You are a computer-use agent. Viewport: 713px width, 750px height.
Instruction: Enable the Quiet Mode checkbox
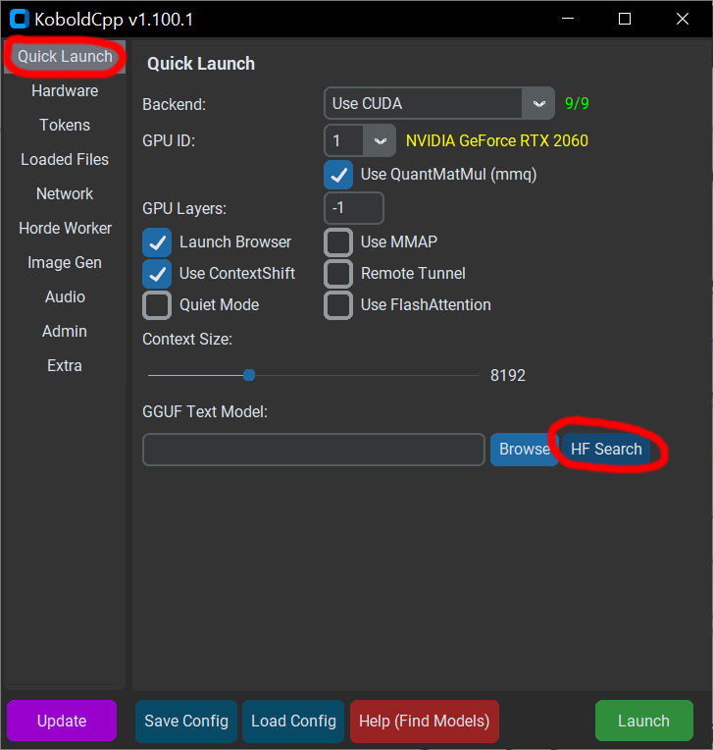pos(158,305)
